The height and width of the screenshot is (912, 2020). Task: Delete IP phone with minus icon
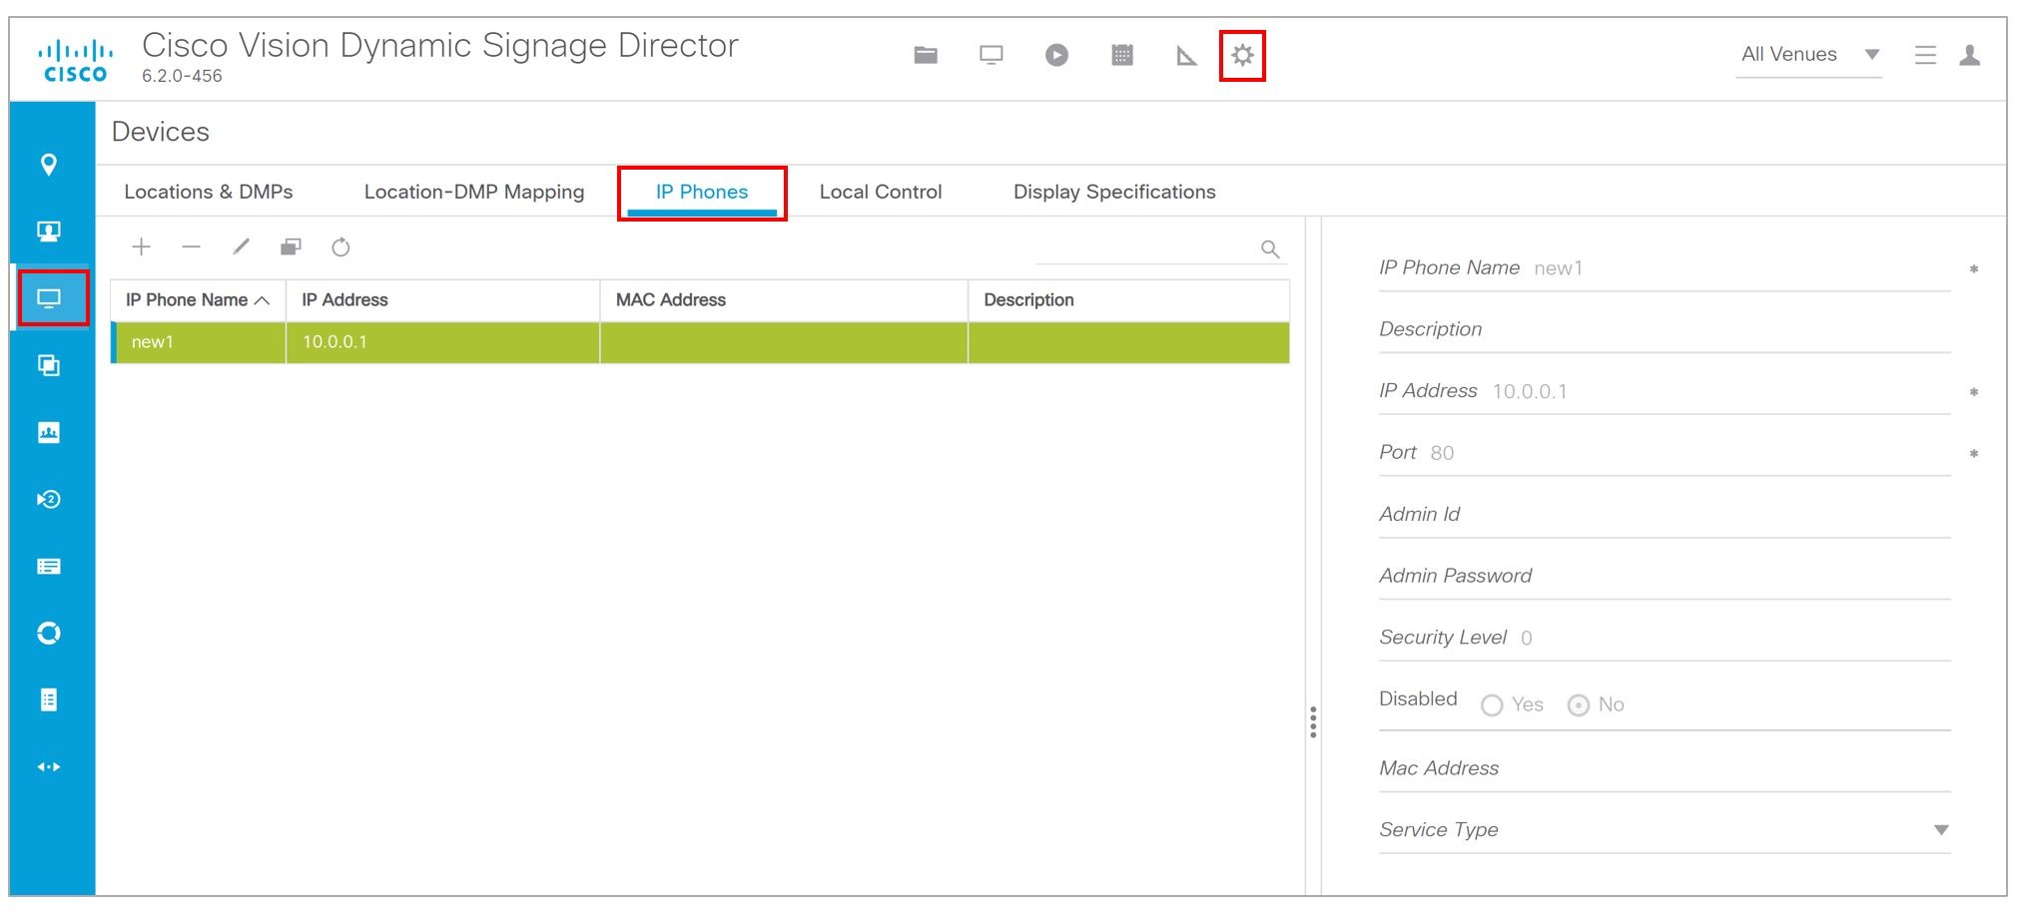[192, 246]
